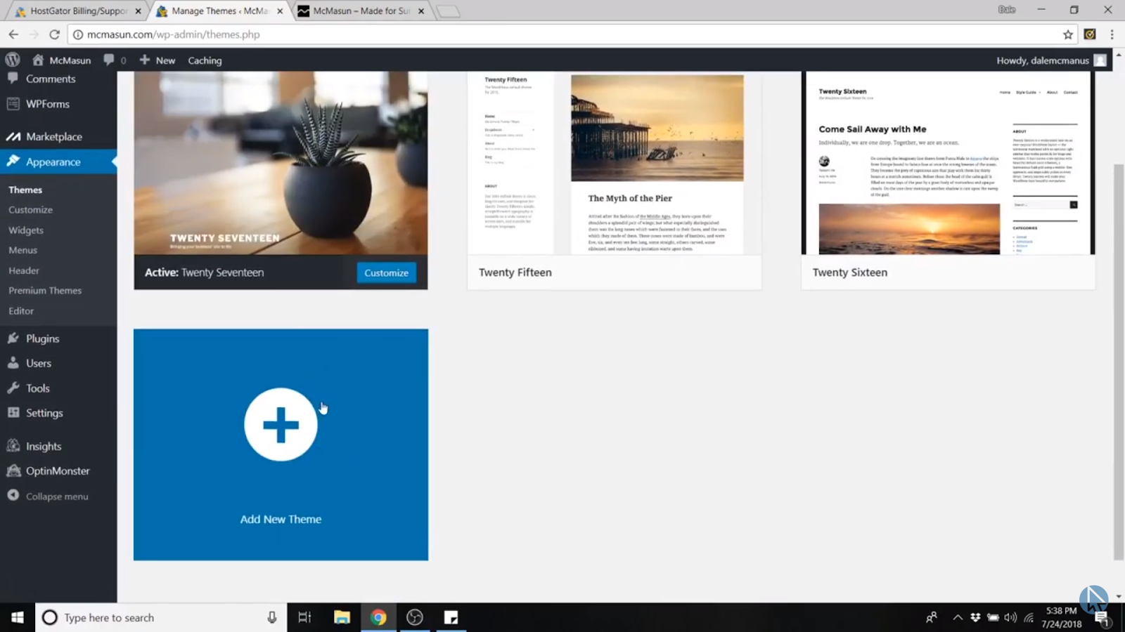1125x632 pixels.
Task: Click the Settings sidebar icon
Action: (x=13, y=413)
